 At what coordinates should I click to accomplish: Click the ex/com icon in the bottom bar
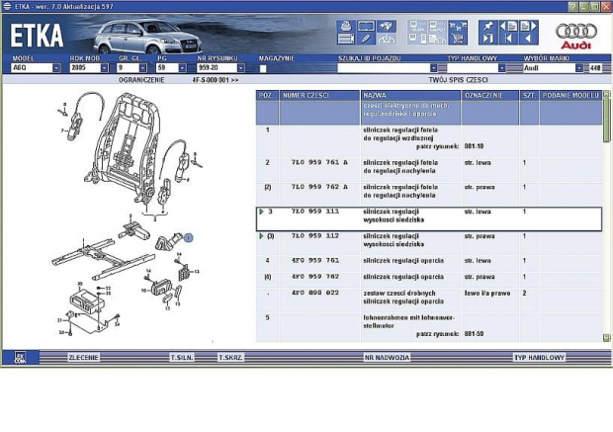point(21,357)
